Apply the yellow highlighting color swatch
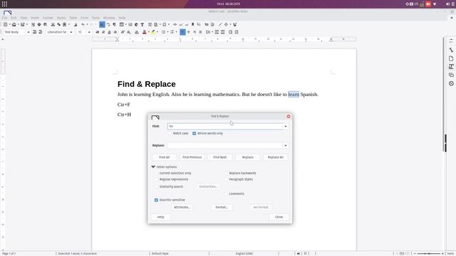 click(x=153, y=32)
